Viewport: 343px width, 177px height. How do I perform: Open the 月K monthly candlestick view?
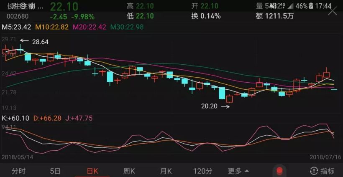tap(166, 171)
